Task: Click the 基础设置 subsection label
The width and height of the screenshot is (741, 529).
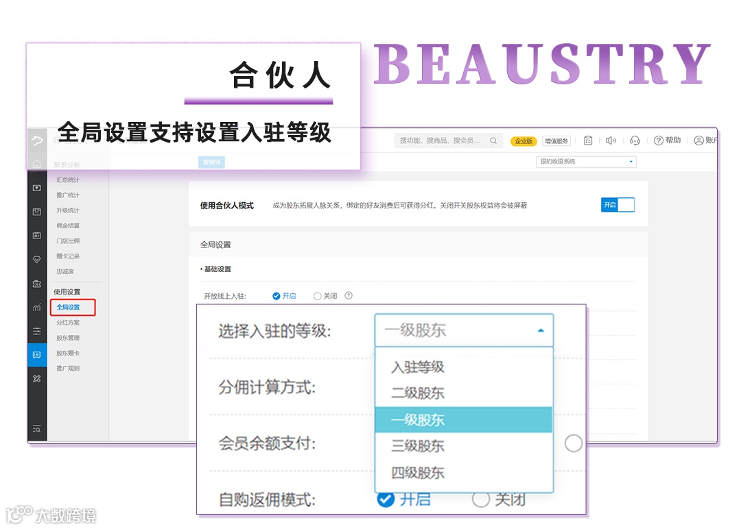Action: (x=217, y=269)
